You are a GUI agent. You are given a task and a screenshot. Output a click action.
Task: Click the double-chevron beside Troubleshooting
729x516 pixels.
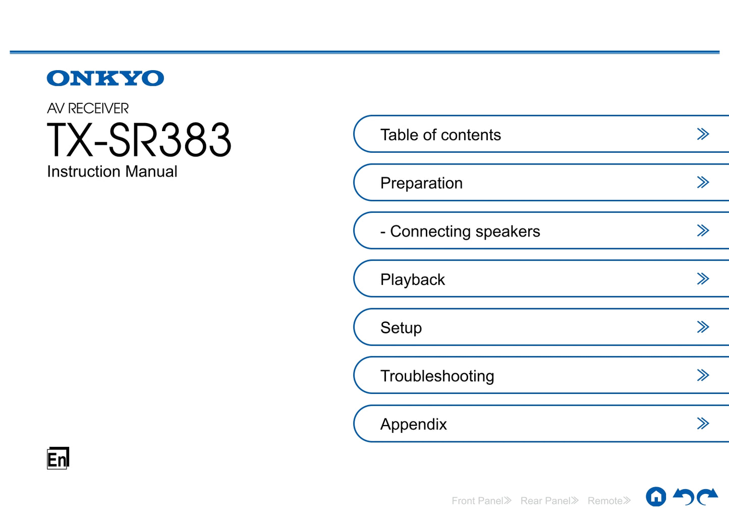(x=703, y=375)
